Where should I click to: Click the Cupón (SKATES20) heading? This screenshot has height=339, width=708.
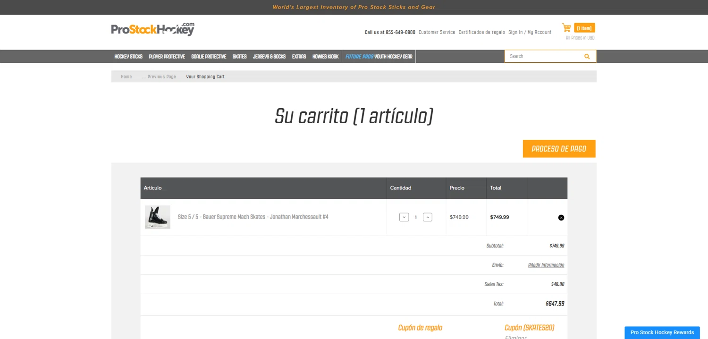[x=529, y=328]
